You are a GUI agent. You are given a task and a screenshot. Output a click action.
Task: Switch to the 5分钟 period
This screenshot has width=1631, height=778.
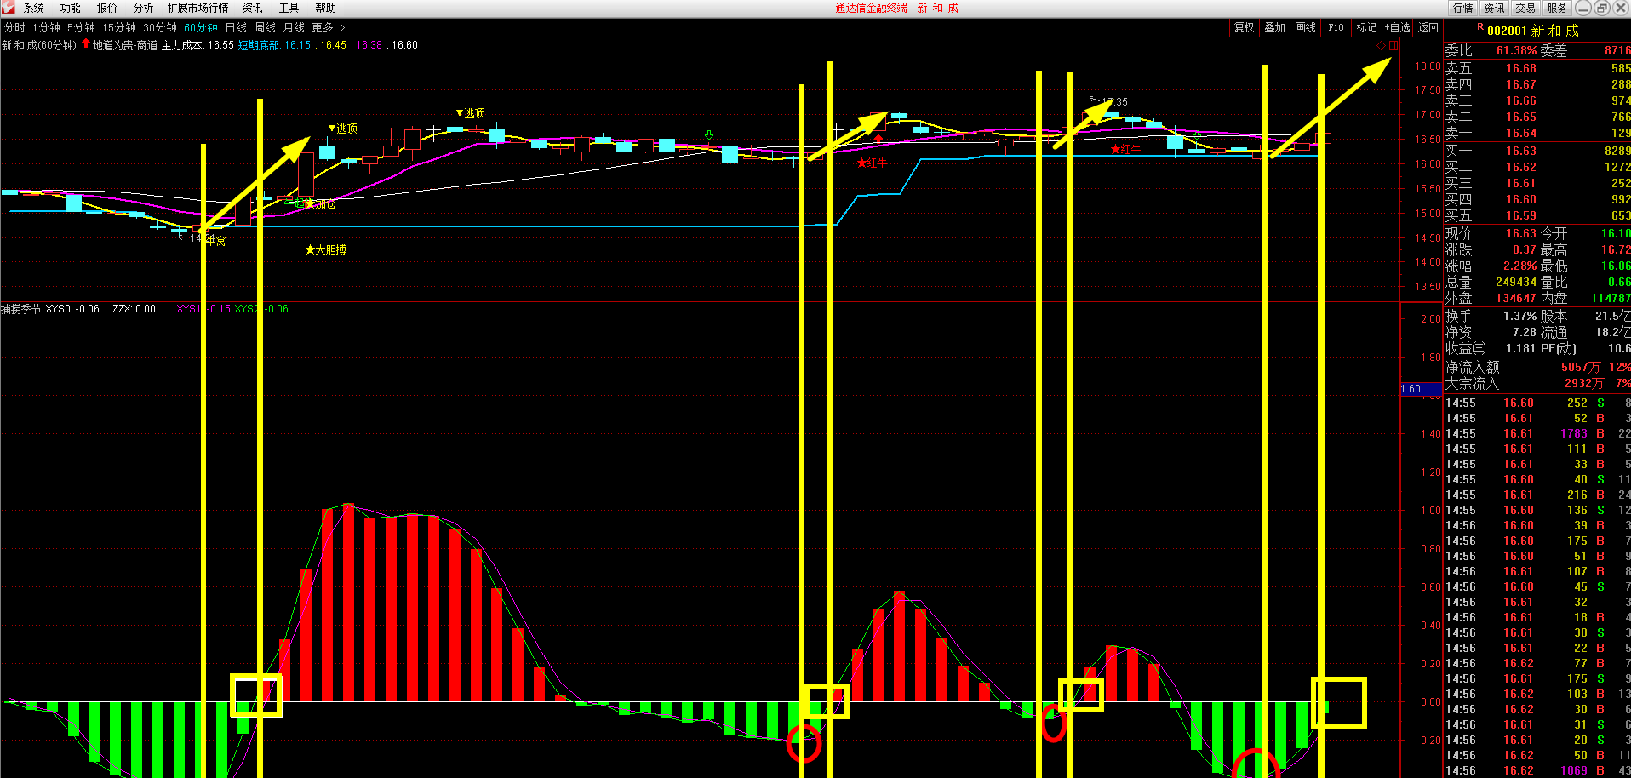(x=82, y=28)
